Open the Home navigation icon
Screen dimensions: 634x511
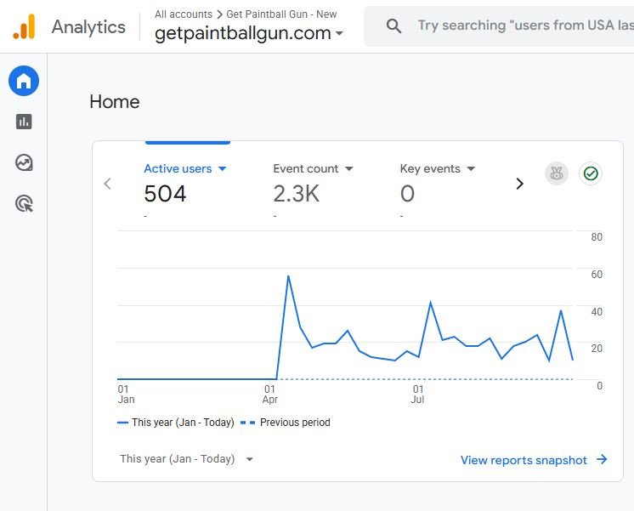[x=24, y=81]
